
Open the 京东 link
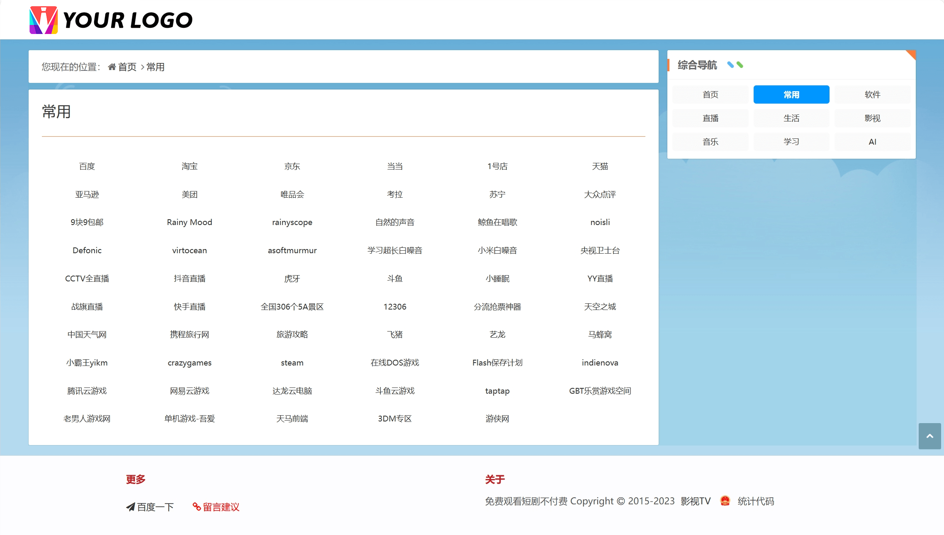(292, 166)
